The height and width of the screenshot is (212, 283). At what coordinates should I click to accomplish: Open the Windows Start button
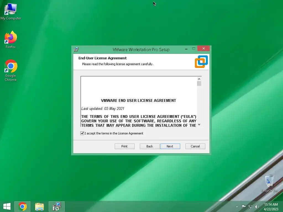[x=7, y=206]
